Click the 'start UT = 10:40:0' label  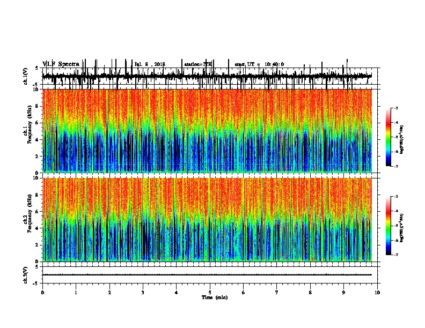[259, 64]
